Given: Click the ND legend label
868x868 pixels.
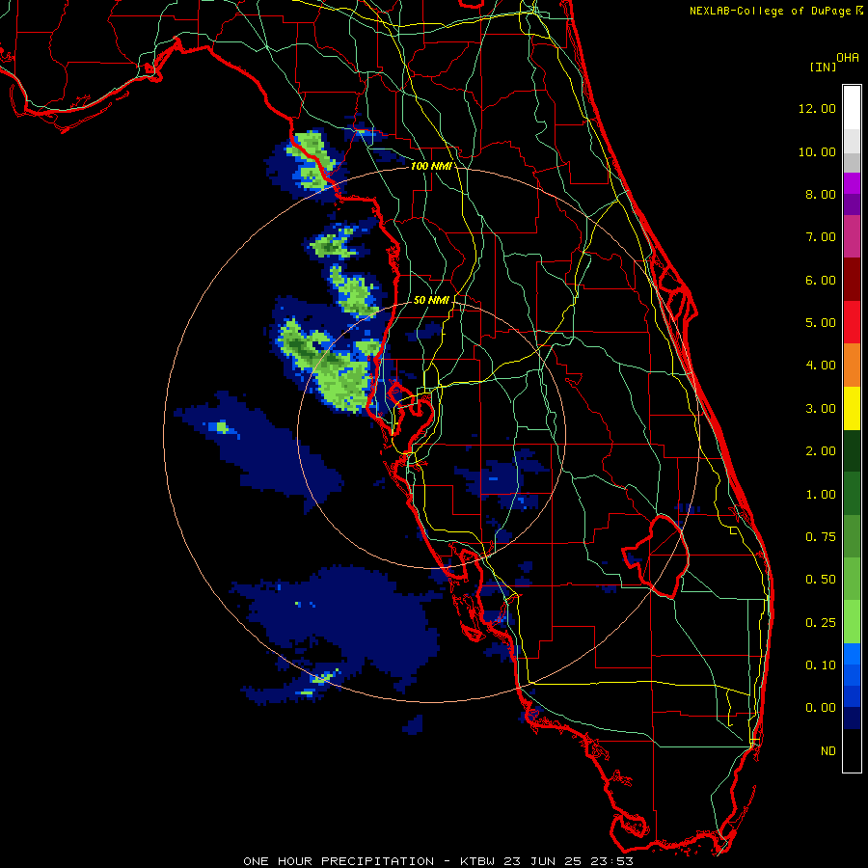Looking at the screenshot, I should tap(828, 751).
